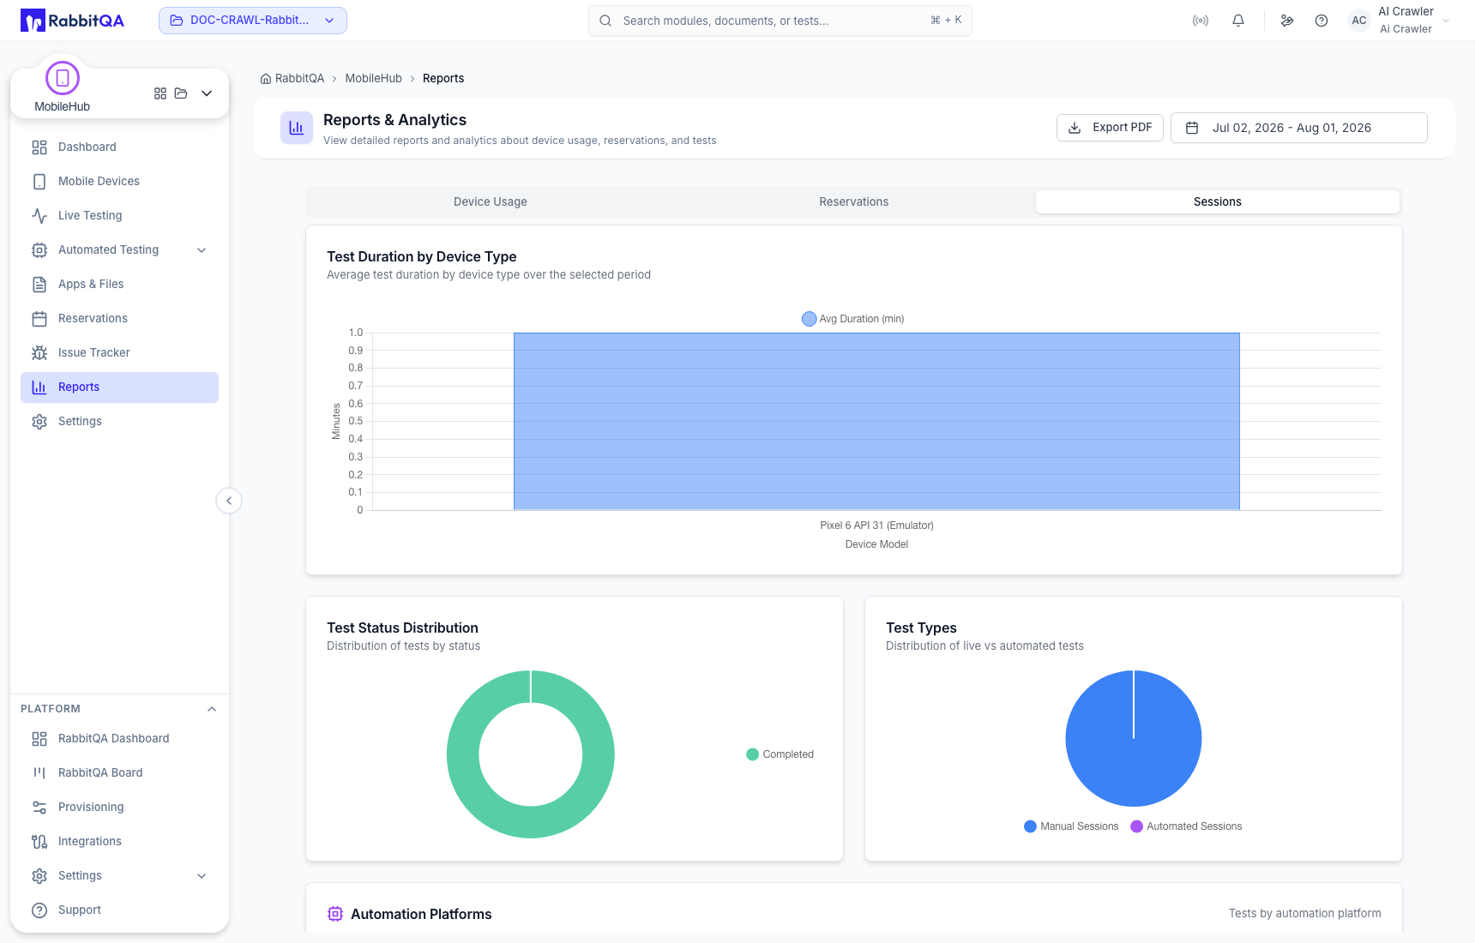
Task: Switch to the Reservations tab
Action: click(x=854, y=202)
